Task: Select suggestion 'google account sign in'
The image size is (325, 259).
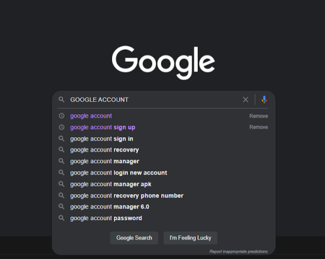Action: click(x=164, y=139)
